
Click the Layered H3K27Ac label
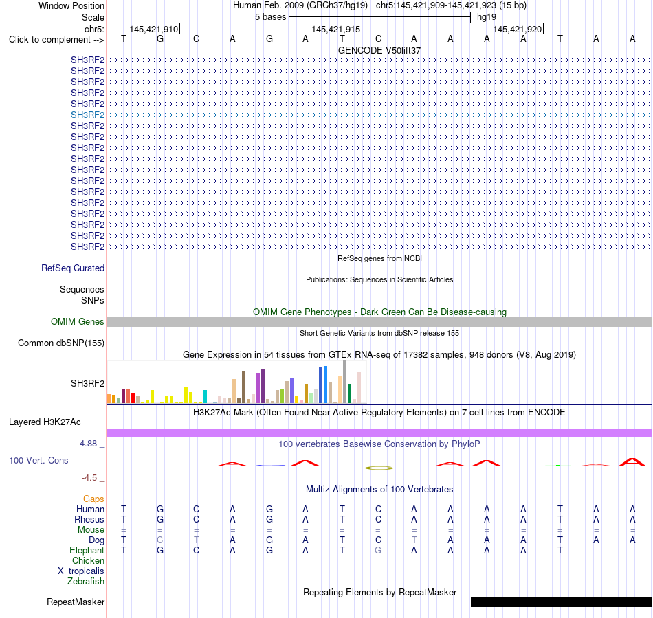pos(45,422)
